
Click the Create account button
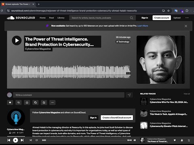click(162, 18)
